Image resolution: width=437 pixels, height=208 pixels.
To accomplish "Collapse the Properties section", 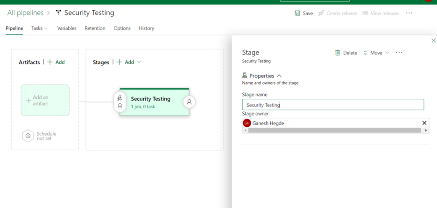I will pyautogui.click(x=279, y=76).
